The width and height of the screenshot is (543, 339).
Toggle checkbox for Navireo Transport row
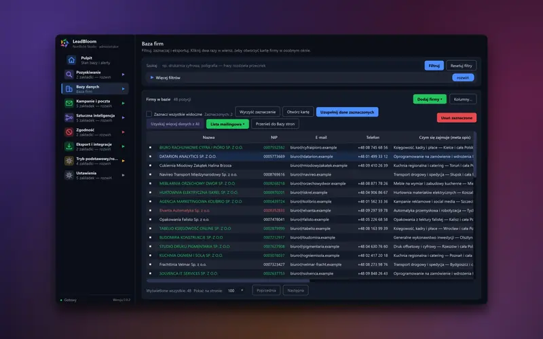pyautogui.click(x=150, y=174)
